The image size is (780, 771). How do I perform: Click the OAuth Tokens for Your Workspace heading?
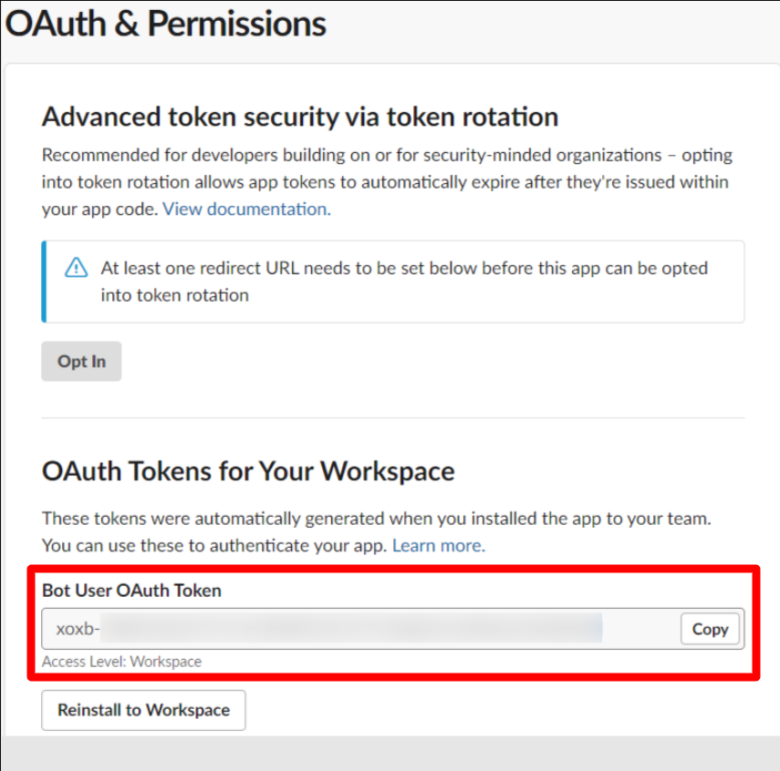248,471
